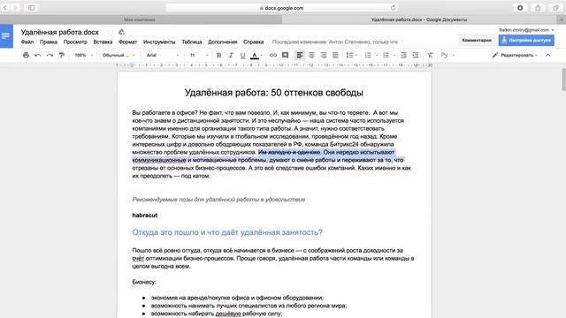Open the move to folder icon
The width and height of the screenshot is (566, 318).
click(x=122, y=32)
